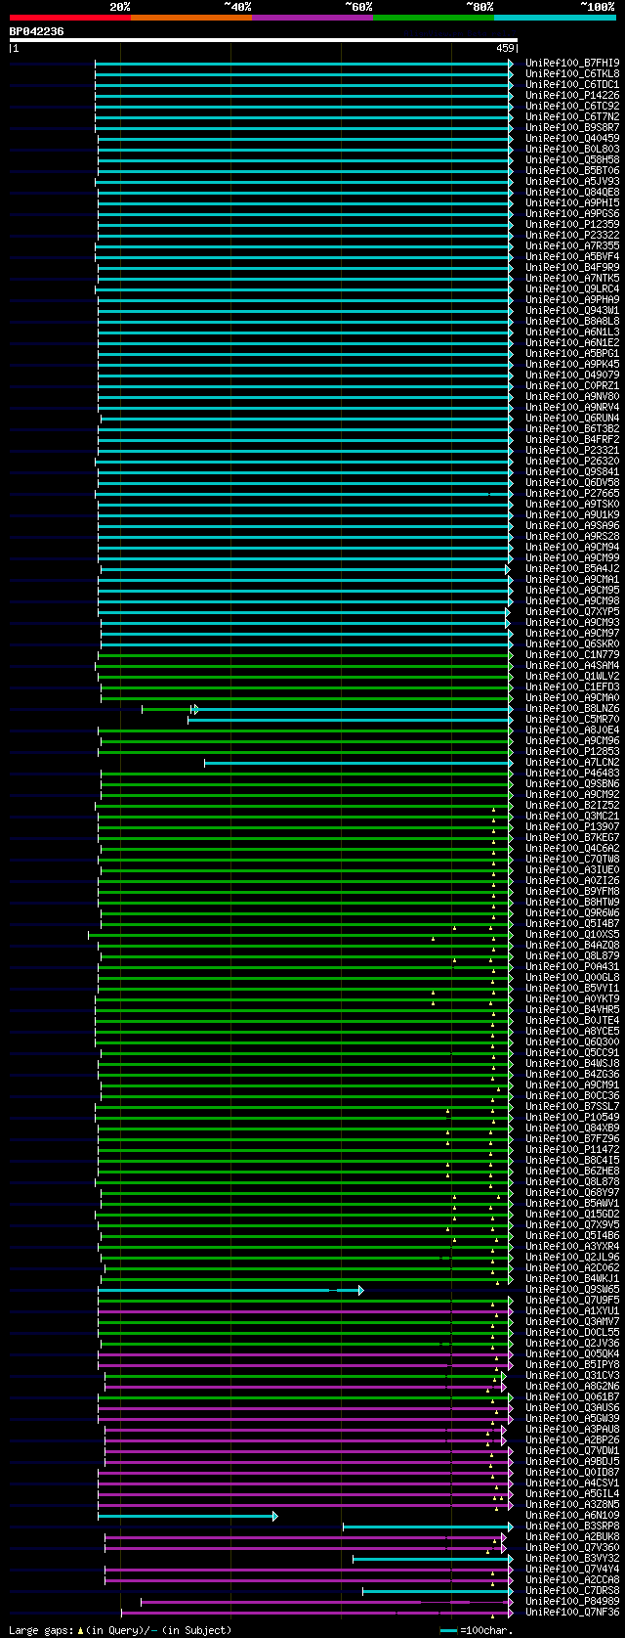Select label UniRef100_C1N779
This screenshot has width=625, height=1638.
572,654
